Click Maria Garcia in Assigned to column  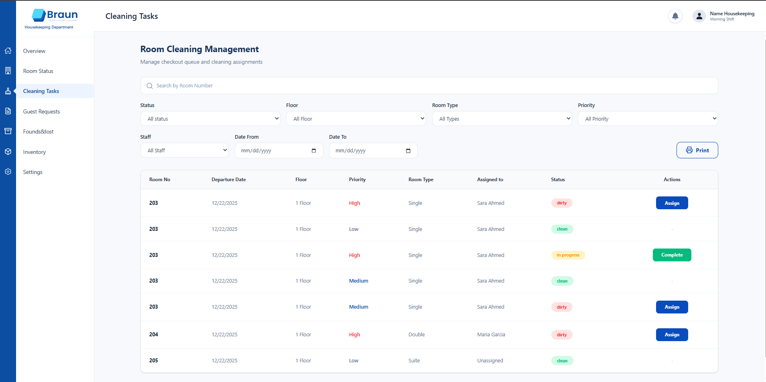click(491, 335)
